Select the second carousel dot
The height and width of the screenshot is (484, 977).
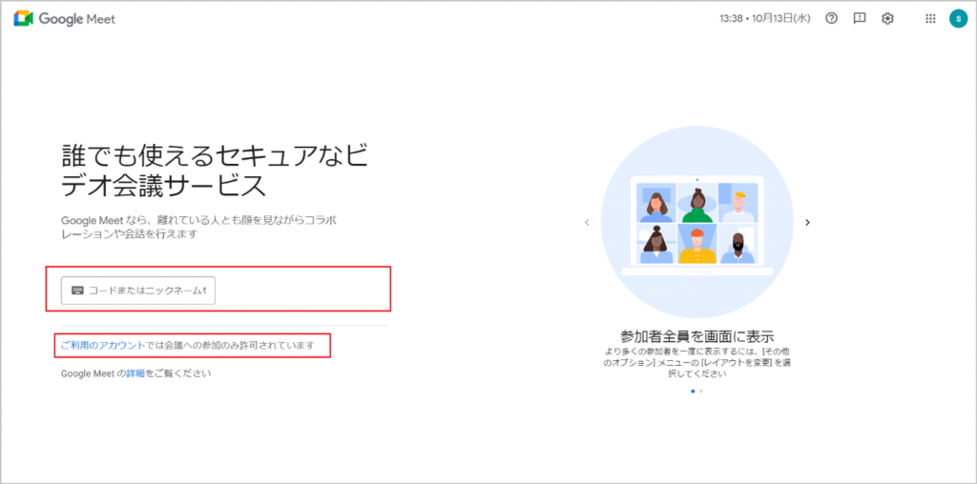(x=701, y=392)
